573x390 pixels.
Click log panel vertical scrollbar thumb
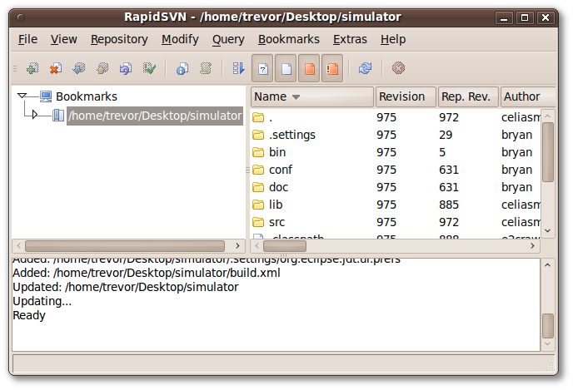coord(548,326)
